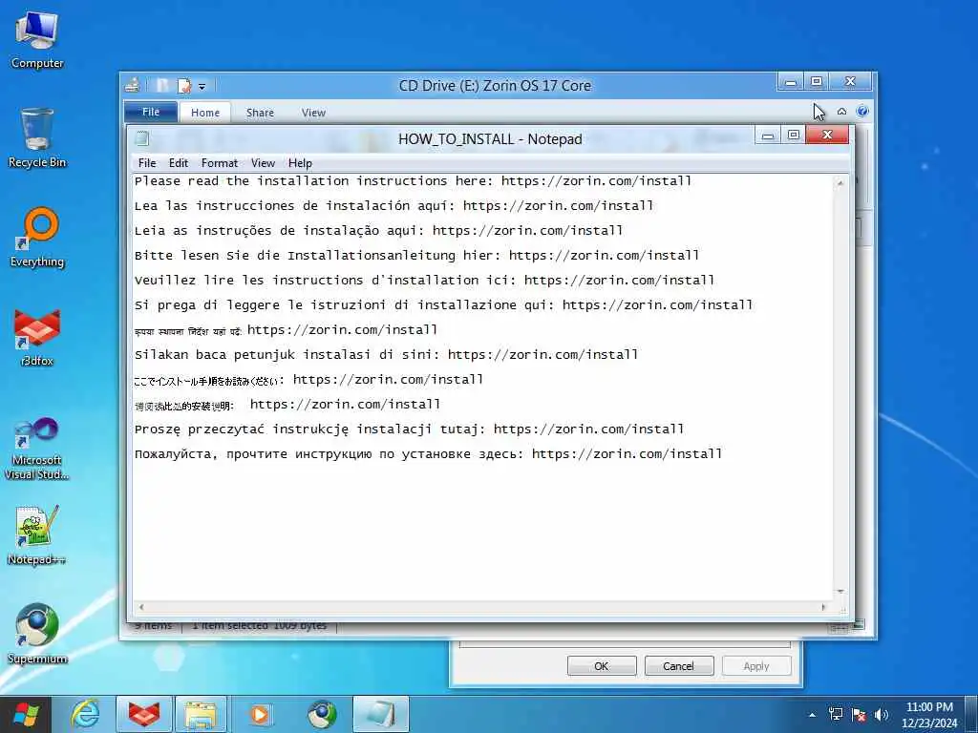Click the line 'Proszę przeczytać instrukcję instalacji'
Screen dimensions: 978x733
coord(409,430)
